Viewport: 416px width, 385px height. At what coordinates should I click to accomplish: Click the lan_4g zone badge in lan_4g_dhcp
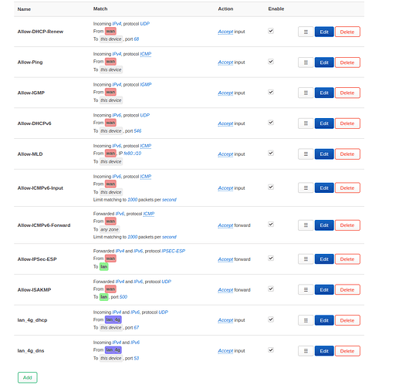click(x=113, y=319)
